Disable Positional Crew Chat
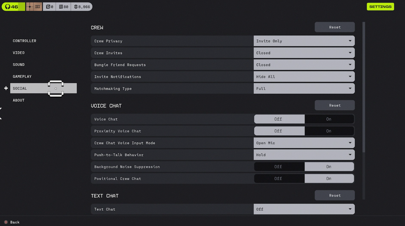Viewport: 405px width, 226px height. pyautogui.click(x=278, y=178)
